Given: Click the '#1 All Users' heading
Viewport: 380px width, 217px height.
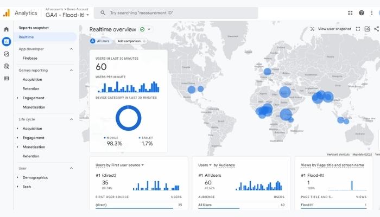Looking at the screenshot, I should (x=210, y=175).
